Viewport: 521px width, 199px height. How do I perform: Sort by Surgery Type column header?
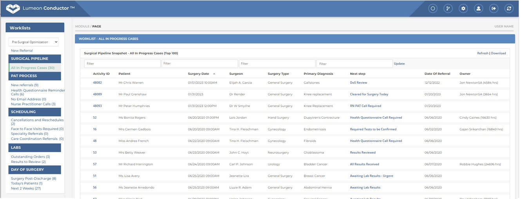coord(279,74)
